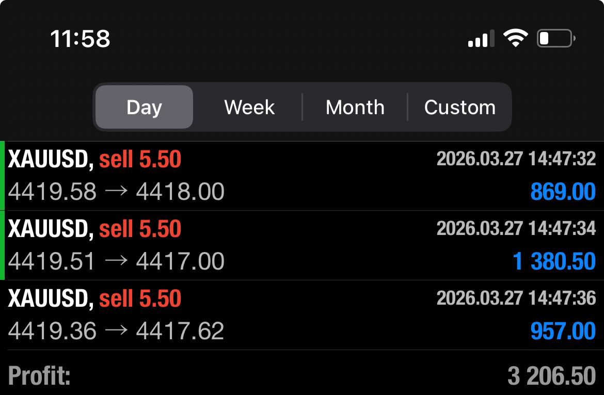Image resolution: width=604 pixels, height=395 pixels.
Task: Tap the battery indicator icon
Action: tap(555, 38)
